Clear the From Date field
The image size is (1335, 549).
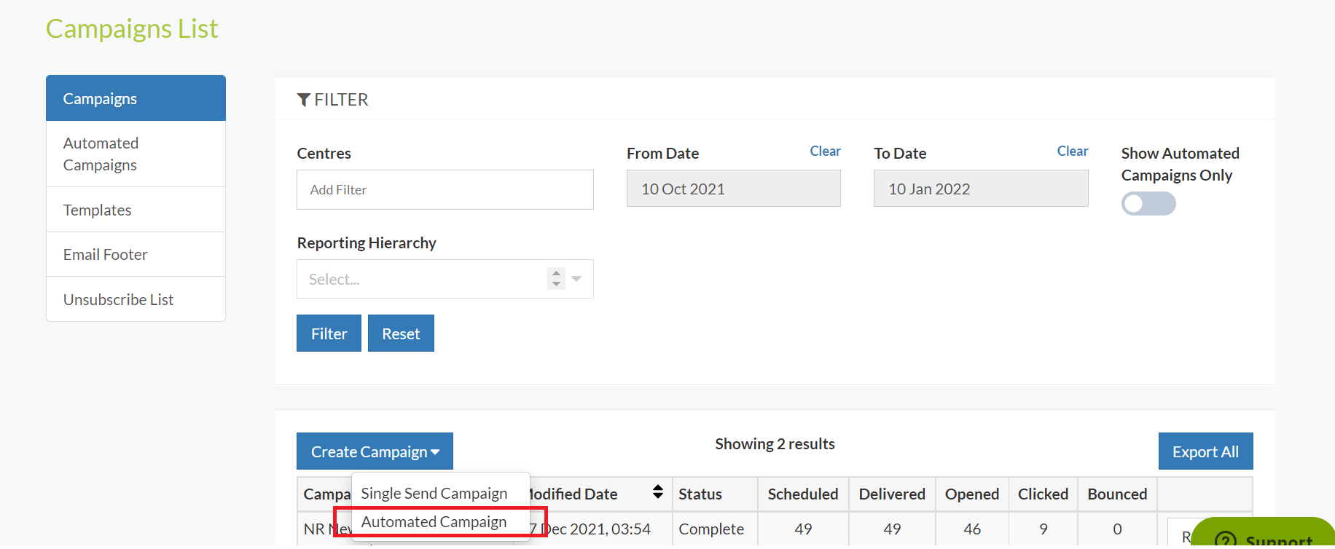click(x=825, y=151)
